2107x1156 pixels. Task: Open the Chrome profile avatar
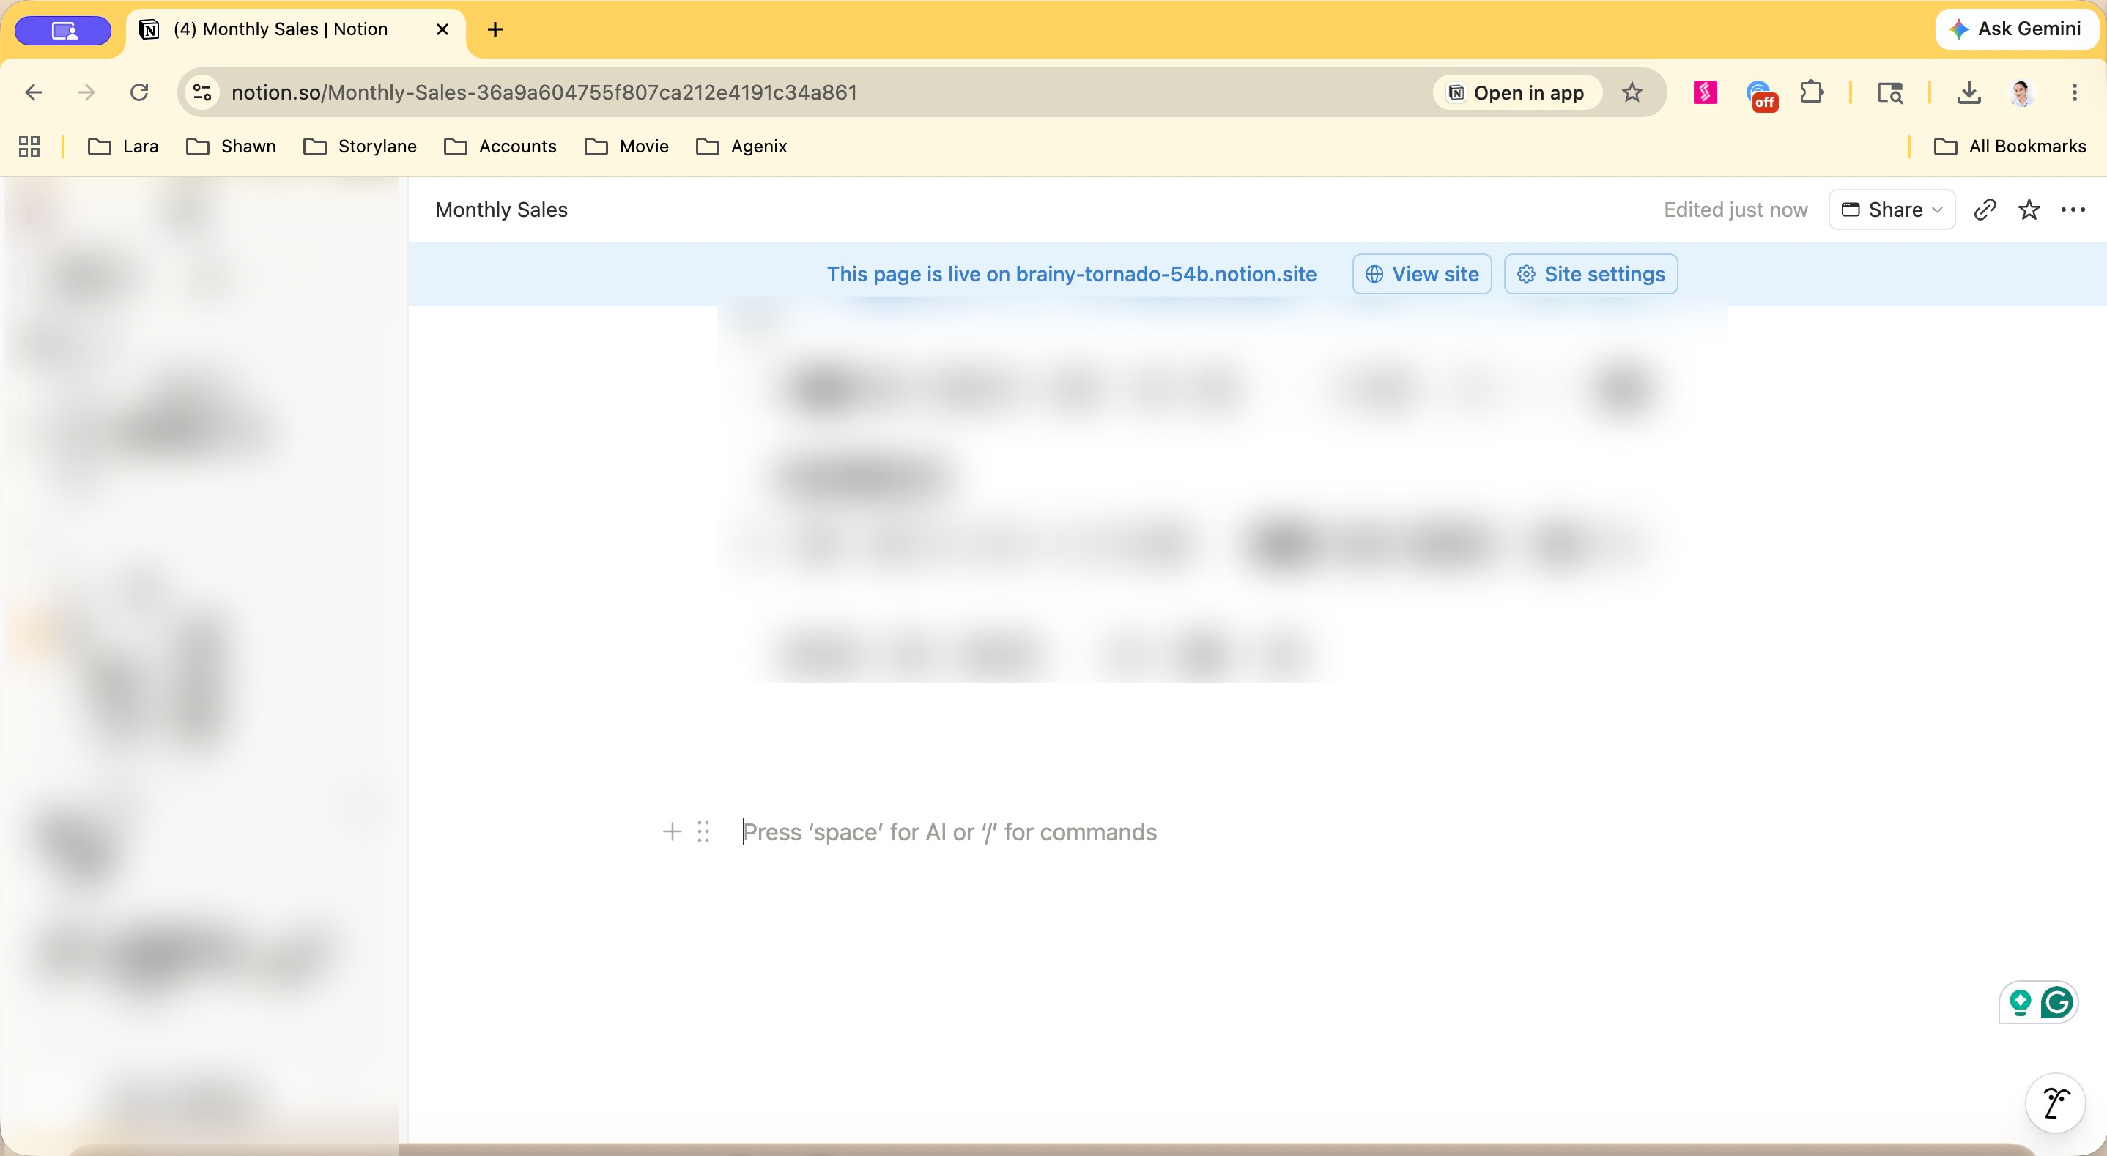[2021, 92]
